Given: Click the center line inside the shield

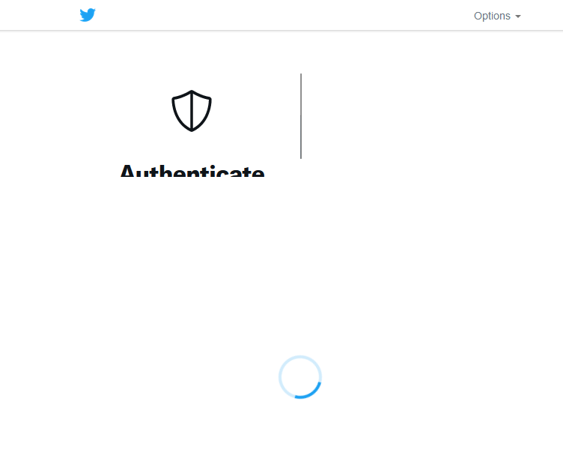Looking at the screenshot, I should (192, 111).
